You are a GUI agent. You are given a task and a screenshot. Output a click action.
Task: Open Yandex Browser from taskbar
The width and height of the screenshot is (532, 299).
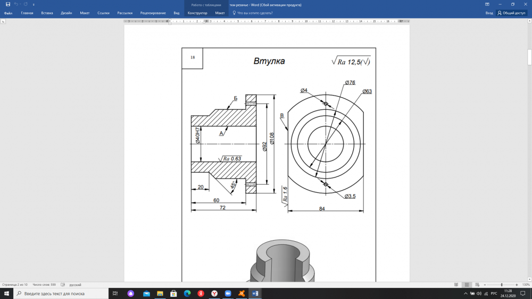[214, 294]
